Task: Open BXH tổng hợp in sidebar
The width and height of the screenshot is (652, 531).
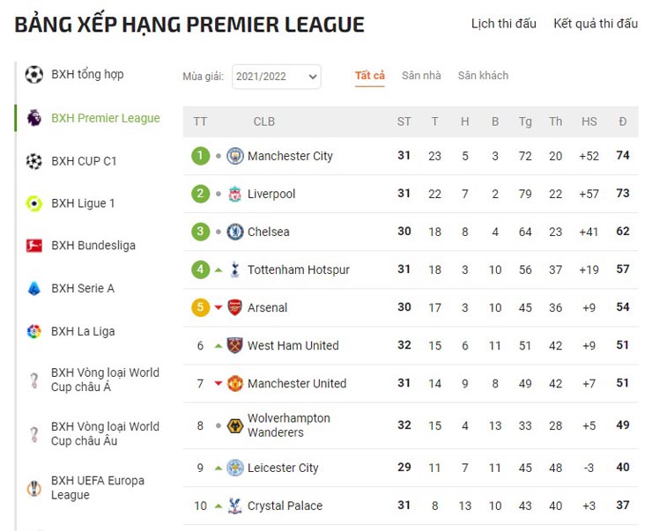Action: [87, 74]
